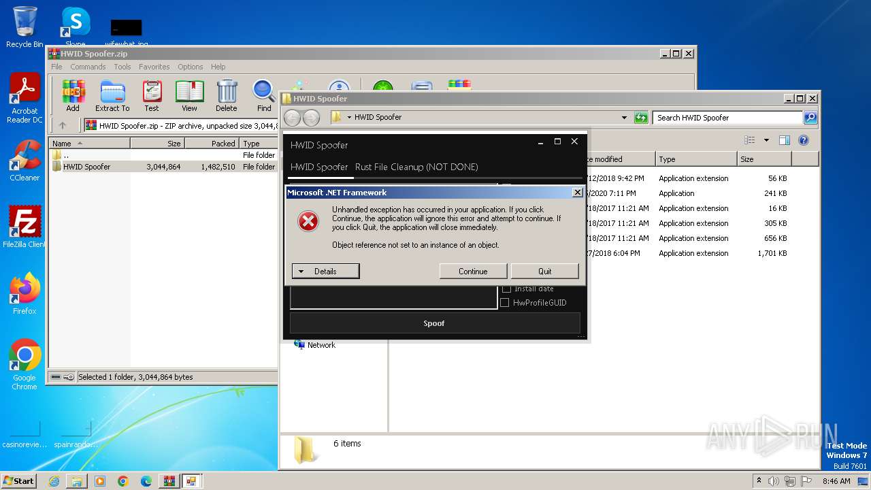Image resolution: width=871 pixels, height=490 pixels.
Task: Open the view options dropdown arrow in Explorer
Action: point(766,140)
